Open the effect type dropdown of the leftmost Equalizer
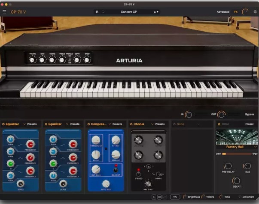The height and width of the screenshot is (204, 259). (x=24, y=124)
